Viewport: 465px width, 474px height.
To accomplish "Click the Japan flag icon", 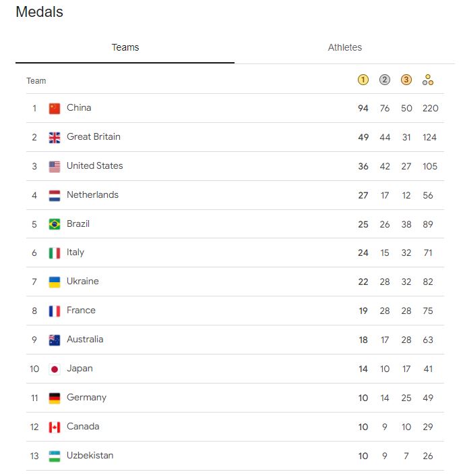I will tap(55, 369).
